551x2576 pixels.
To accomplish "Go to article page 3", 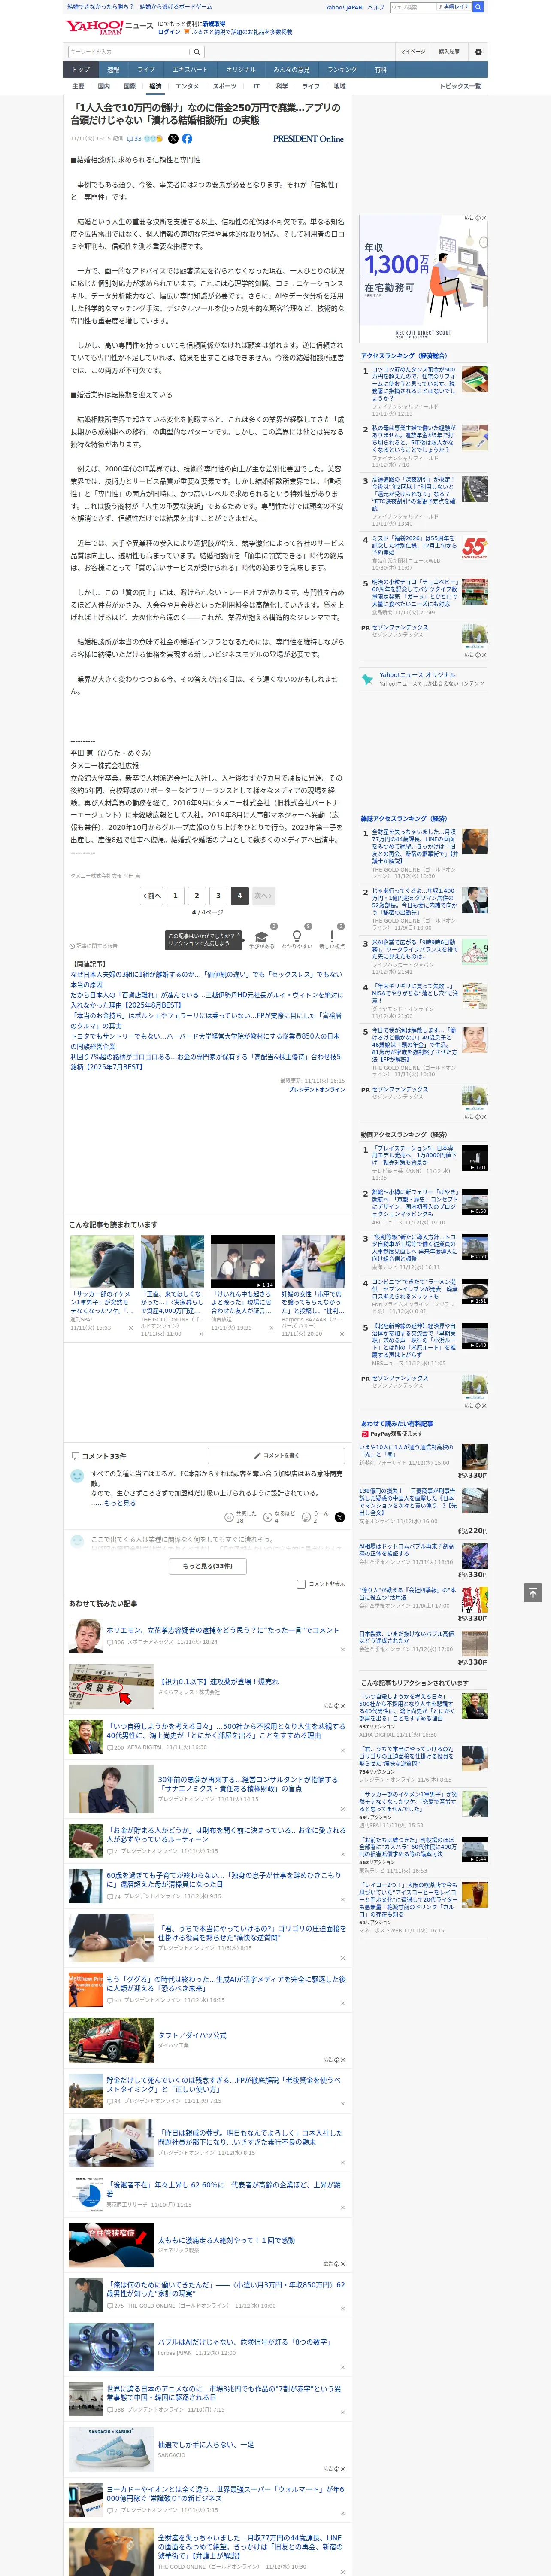I will (x=218, y=896).
